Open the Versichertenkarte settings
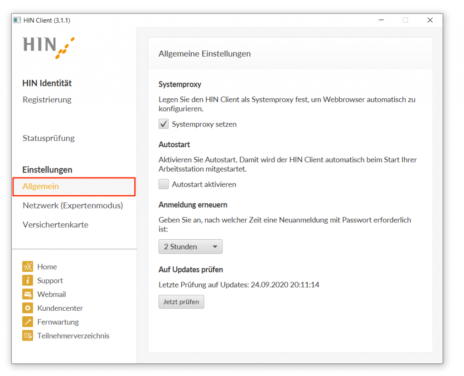Image resolution: width=464 pixels, height=376 pixels. click(56, 225)
